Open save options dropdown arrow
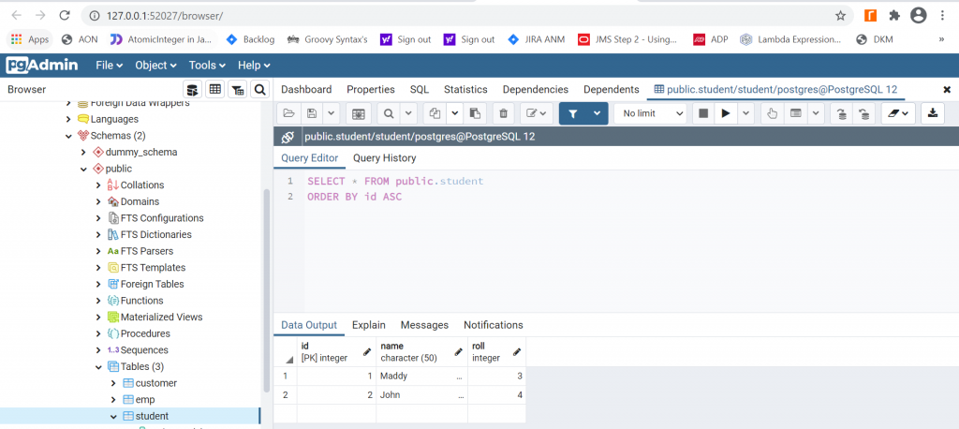Screen dimensions: 959x429 331,113
